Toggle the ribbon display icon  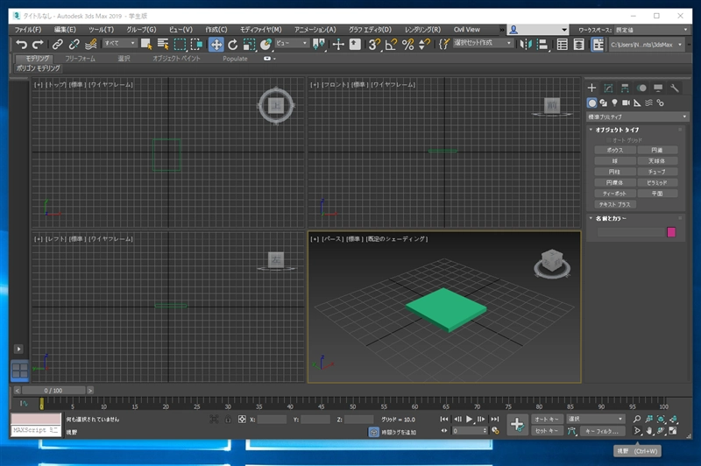(598, 44)
